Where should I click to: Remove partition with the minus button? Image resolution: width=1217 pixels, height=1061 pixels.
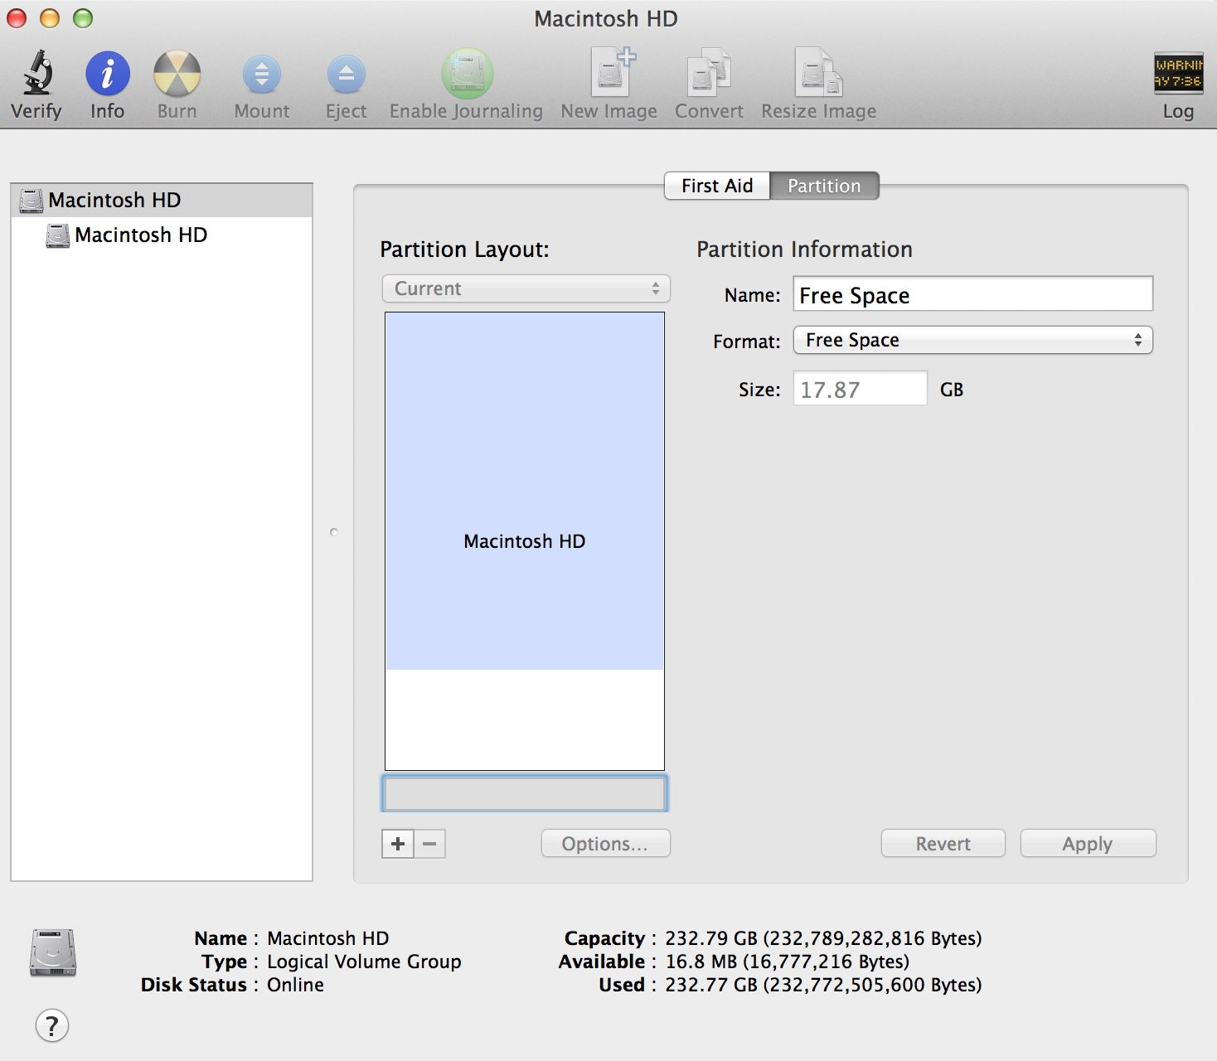[429, 844]
